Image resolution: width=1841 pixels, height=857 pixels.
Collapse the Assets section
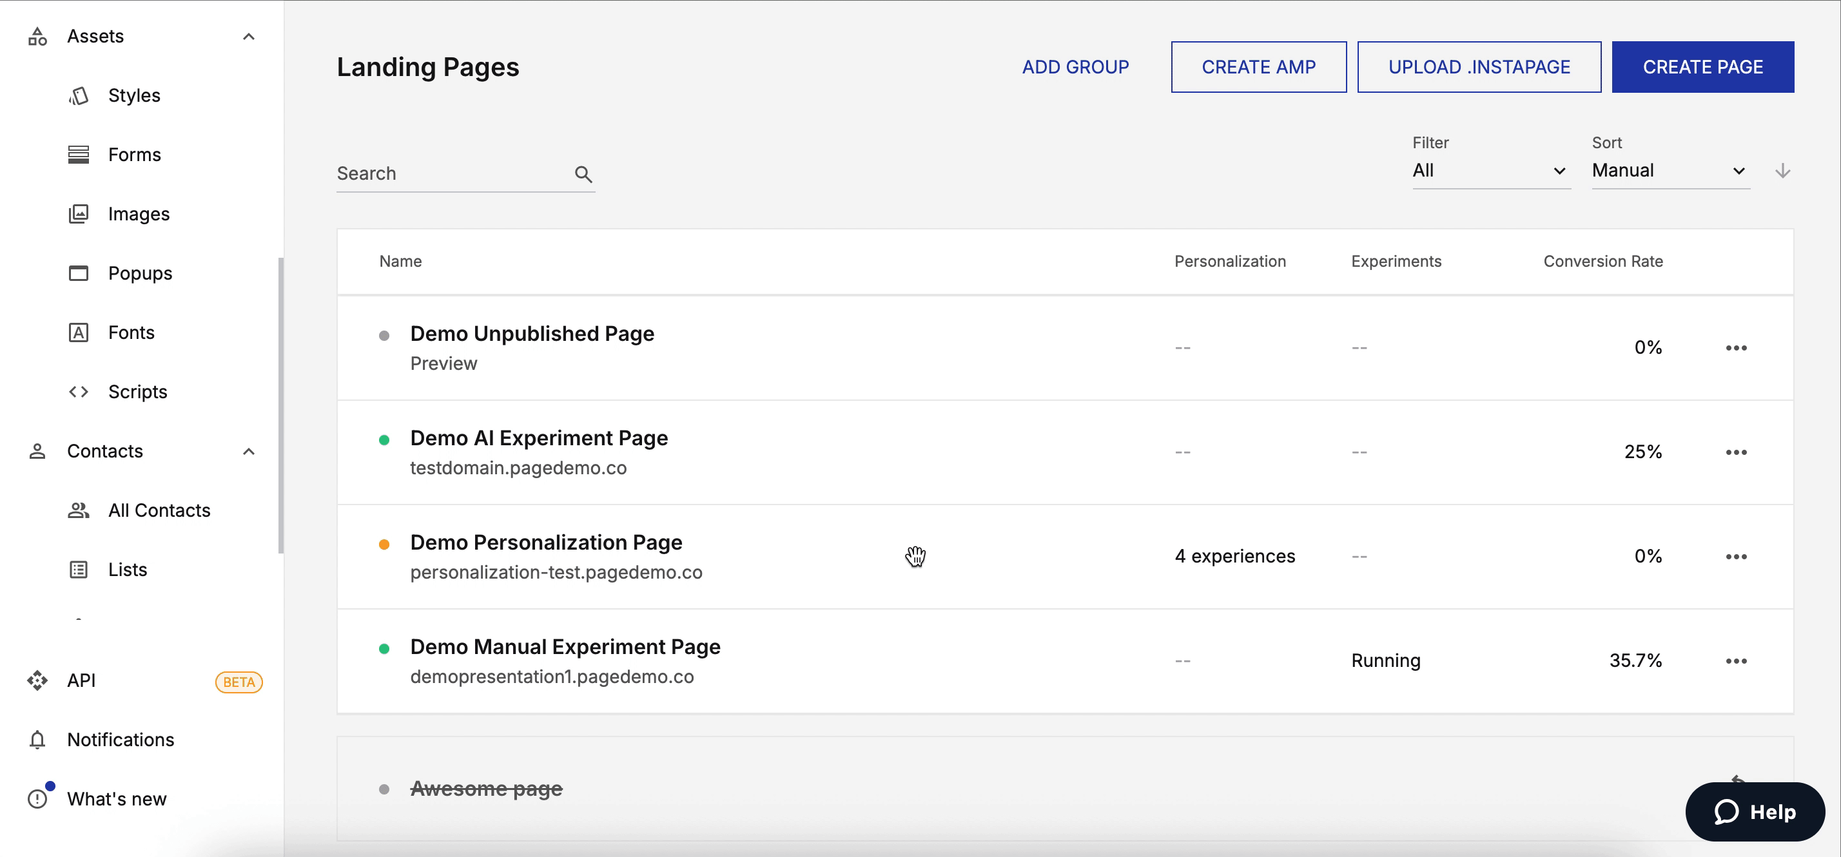248,37
